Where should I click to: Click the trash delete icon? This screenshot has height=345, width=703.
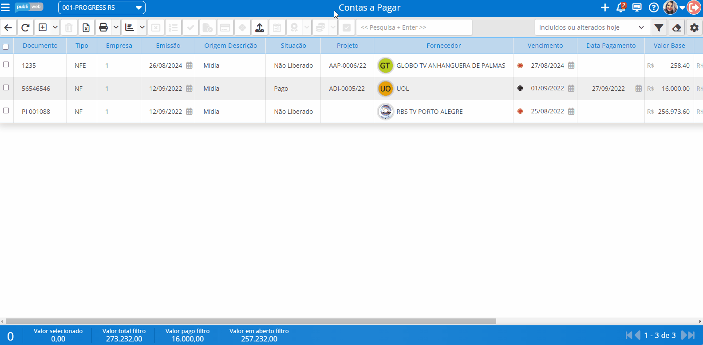(x=69, y=27)
